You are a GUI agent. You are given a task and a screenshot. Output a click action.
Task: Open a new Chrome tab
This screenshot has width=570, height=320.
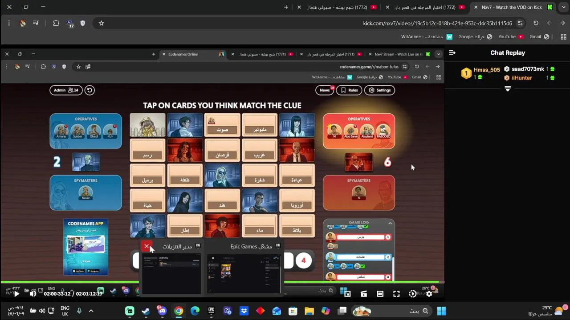point(286,7)
